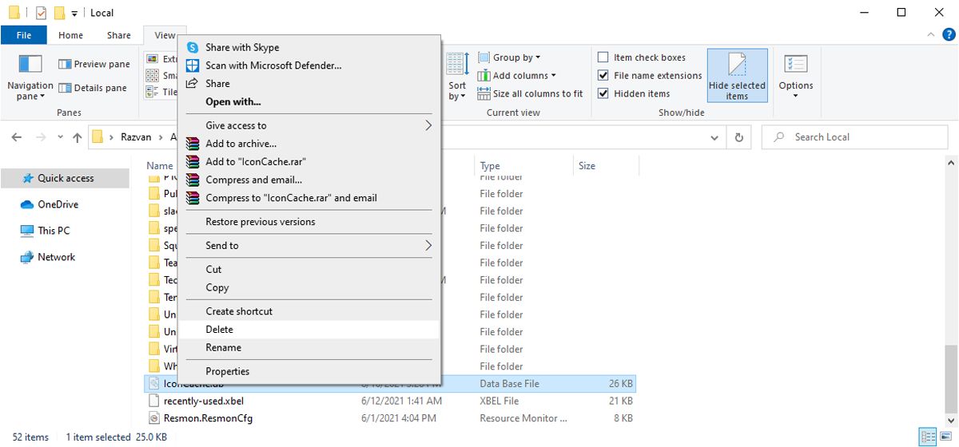959x447 pixels.
Task: Select Properties in the context menu
Action: click(x=228, y=371)
